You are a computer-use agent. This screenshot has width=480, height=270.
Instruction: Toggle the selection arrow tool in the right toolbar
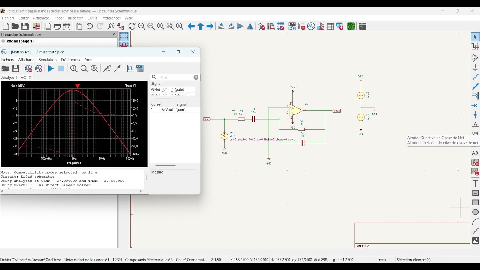475,37
